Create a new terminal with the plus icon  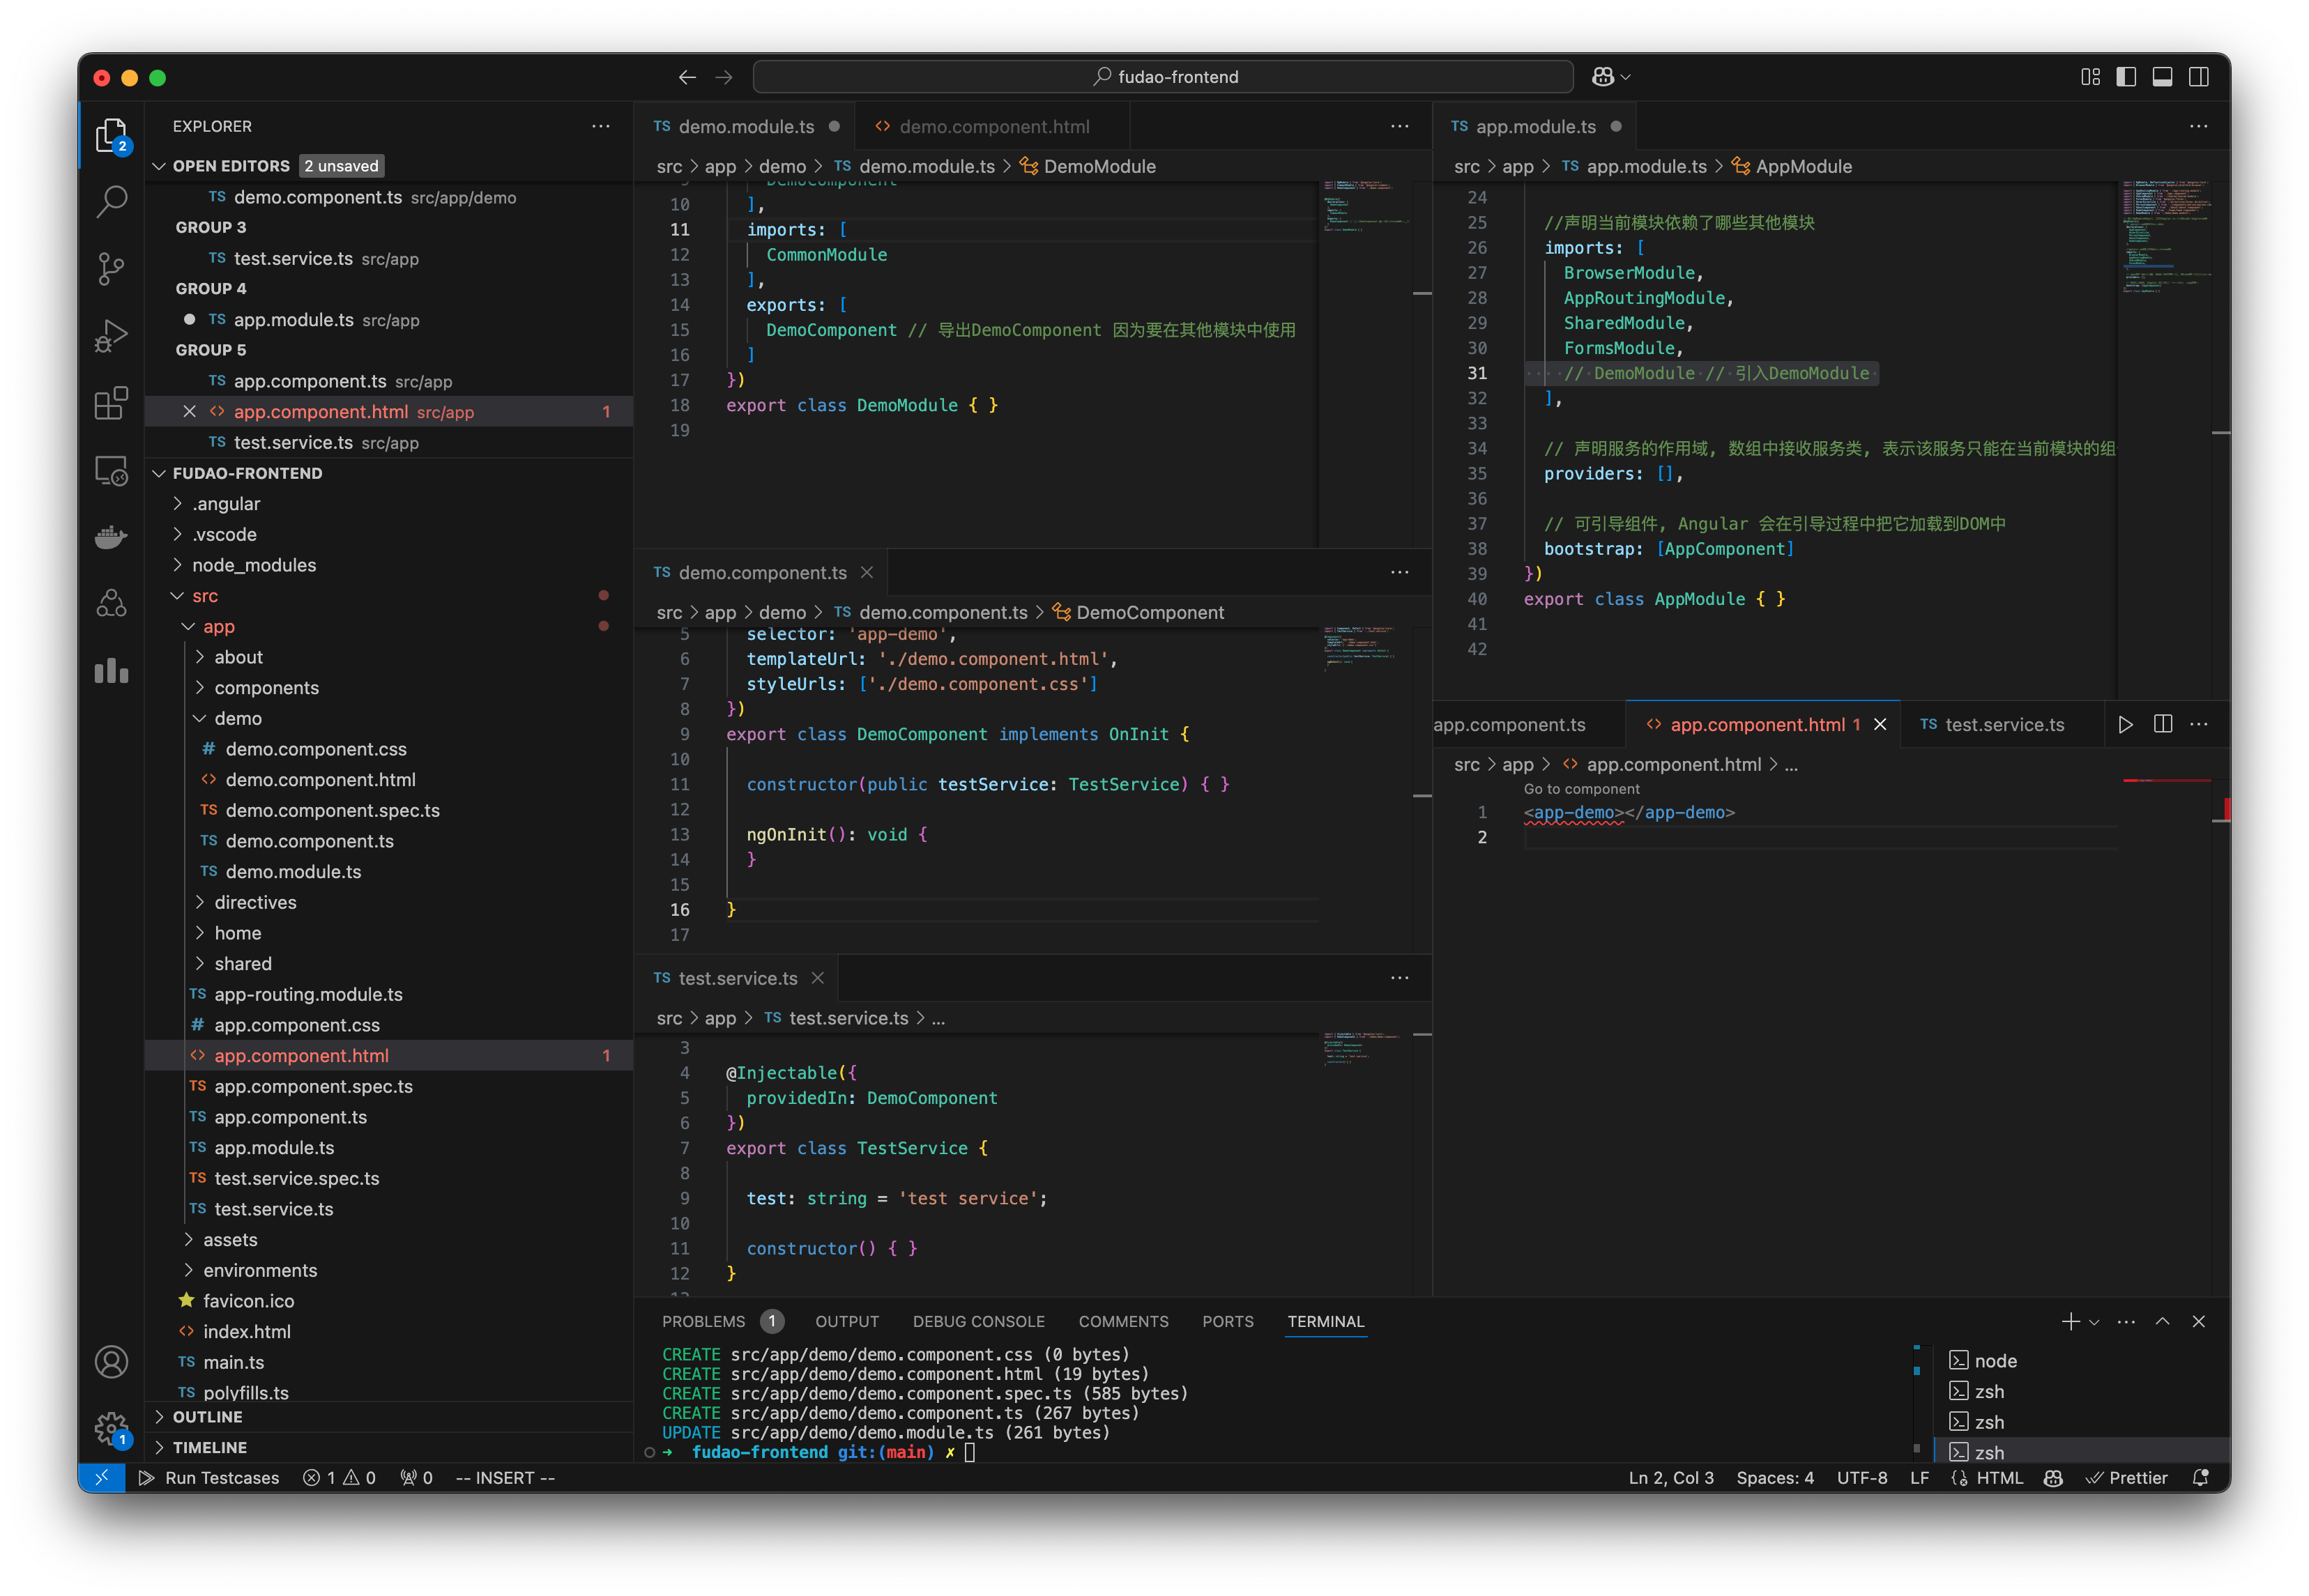[x=2070, y=1321]
